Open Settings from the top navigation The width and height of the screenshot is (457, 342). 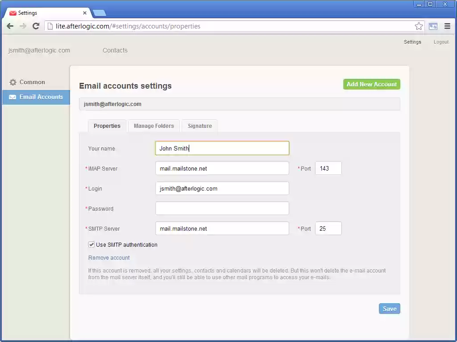coord(412,42)
